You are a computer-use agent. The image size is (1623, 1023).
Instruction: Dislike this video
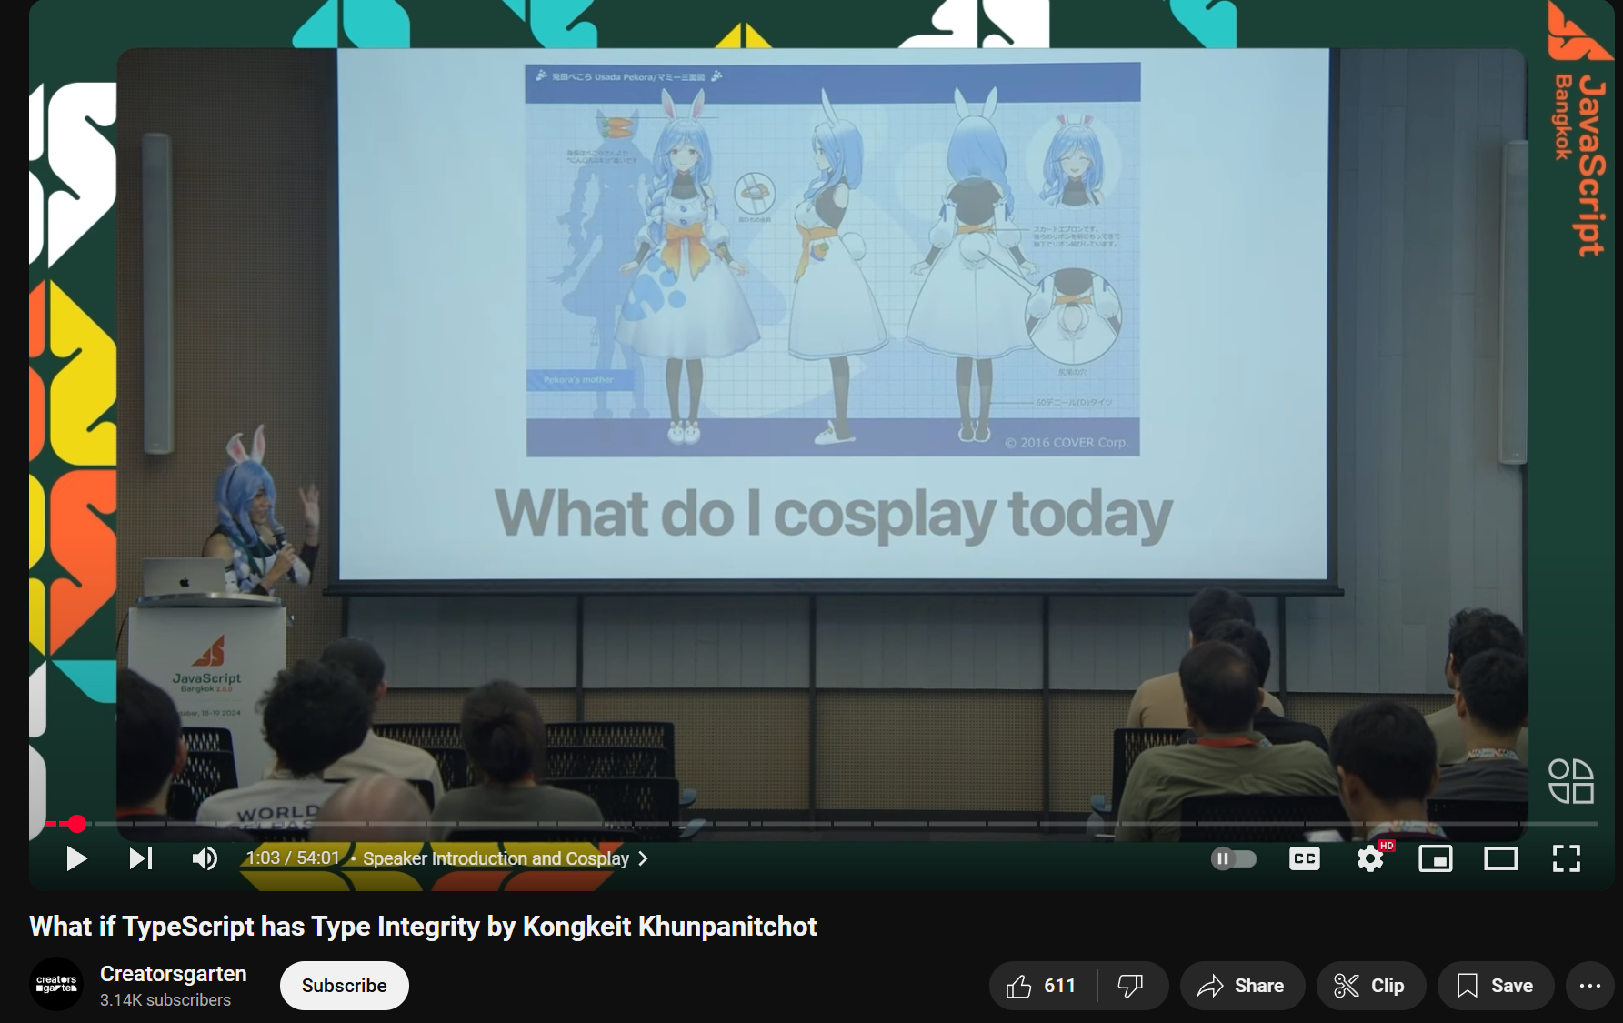pyautogui.click(x=1132, y=986)
